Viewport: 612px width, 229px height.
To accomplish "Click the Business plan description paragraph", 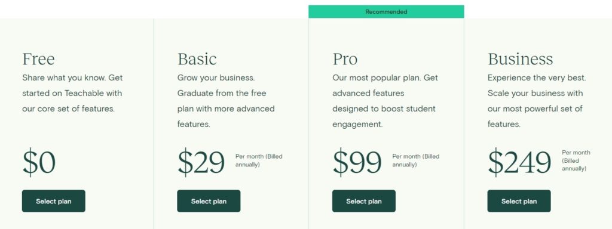I will (537, 101).
